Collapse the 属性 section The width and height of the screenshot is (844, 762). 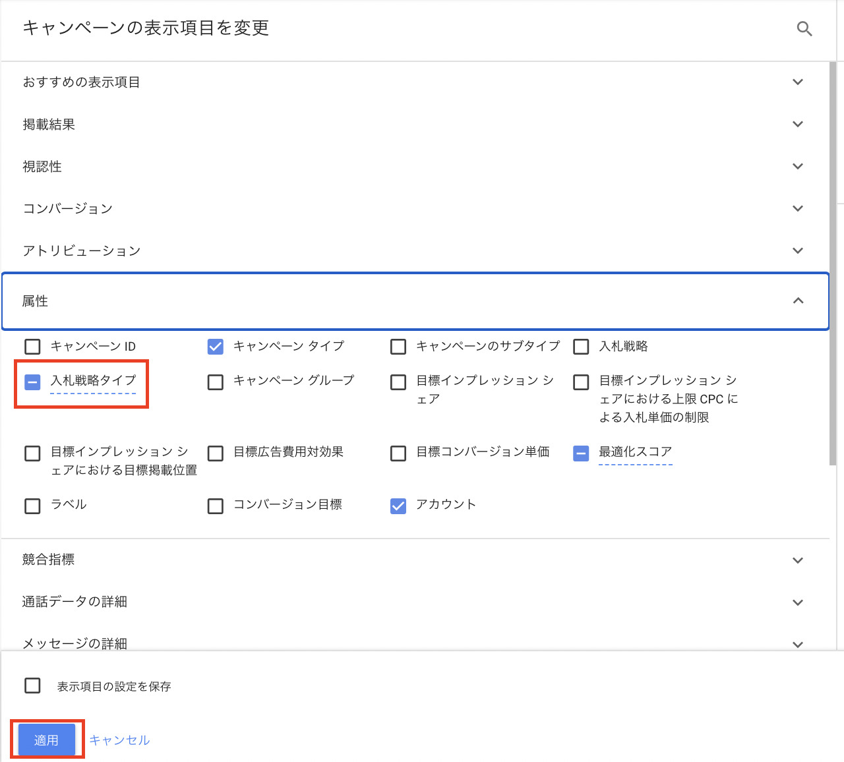798,301
